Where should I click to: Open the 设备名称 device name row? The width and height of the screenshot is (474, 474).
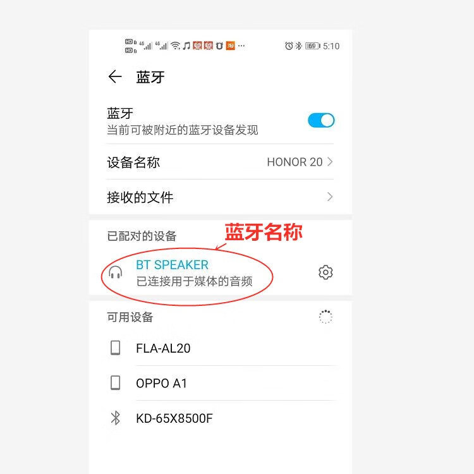pos(220,162)
